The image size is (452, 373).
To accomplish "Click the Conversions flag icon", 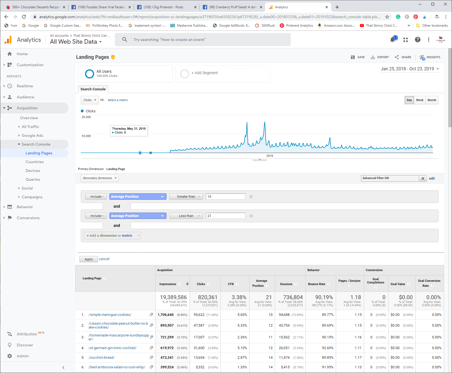I will [10, 218].
